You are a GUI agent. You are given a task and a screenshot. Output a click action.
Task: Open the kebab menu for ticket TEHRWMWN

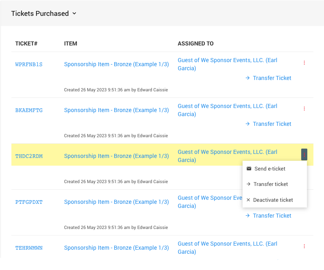coord(304,246)
